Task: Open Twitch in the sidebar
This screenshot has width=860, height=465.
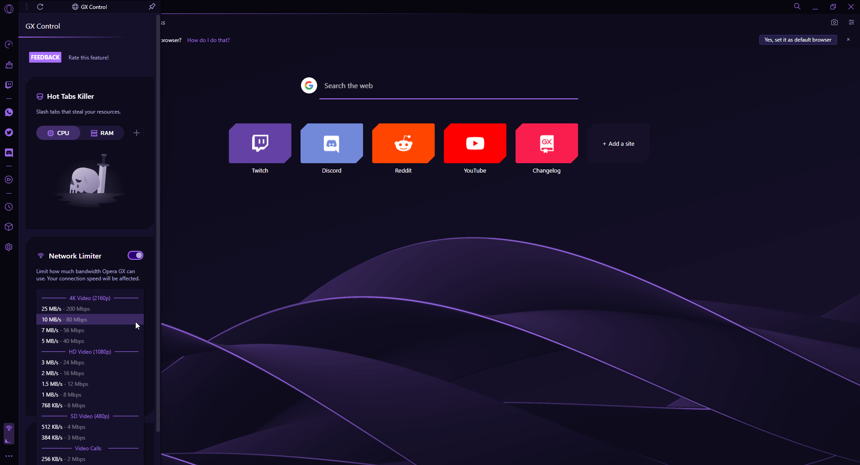Action: click(x=9, y=85)
